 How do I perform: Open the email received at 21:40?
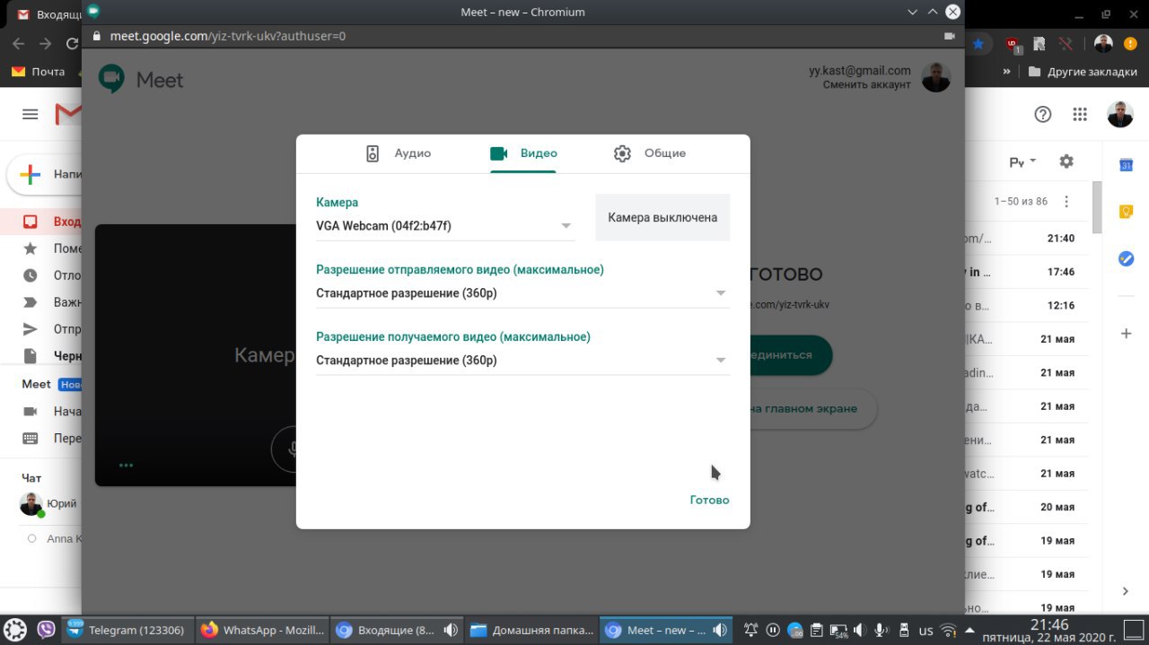tap(1027, 239)
